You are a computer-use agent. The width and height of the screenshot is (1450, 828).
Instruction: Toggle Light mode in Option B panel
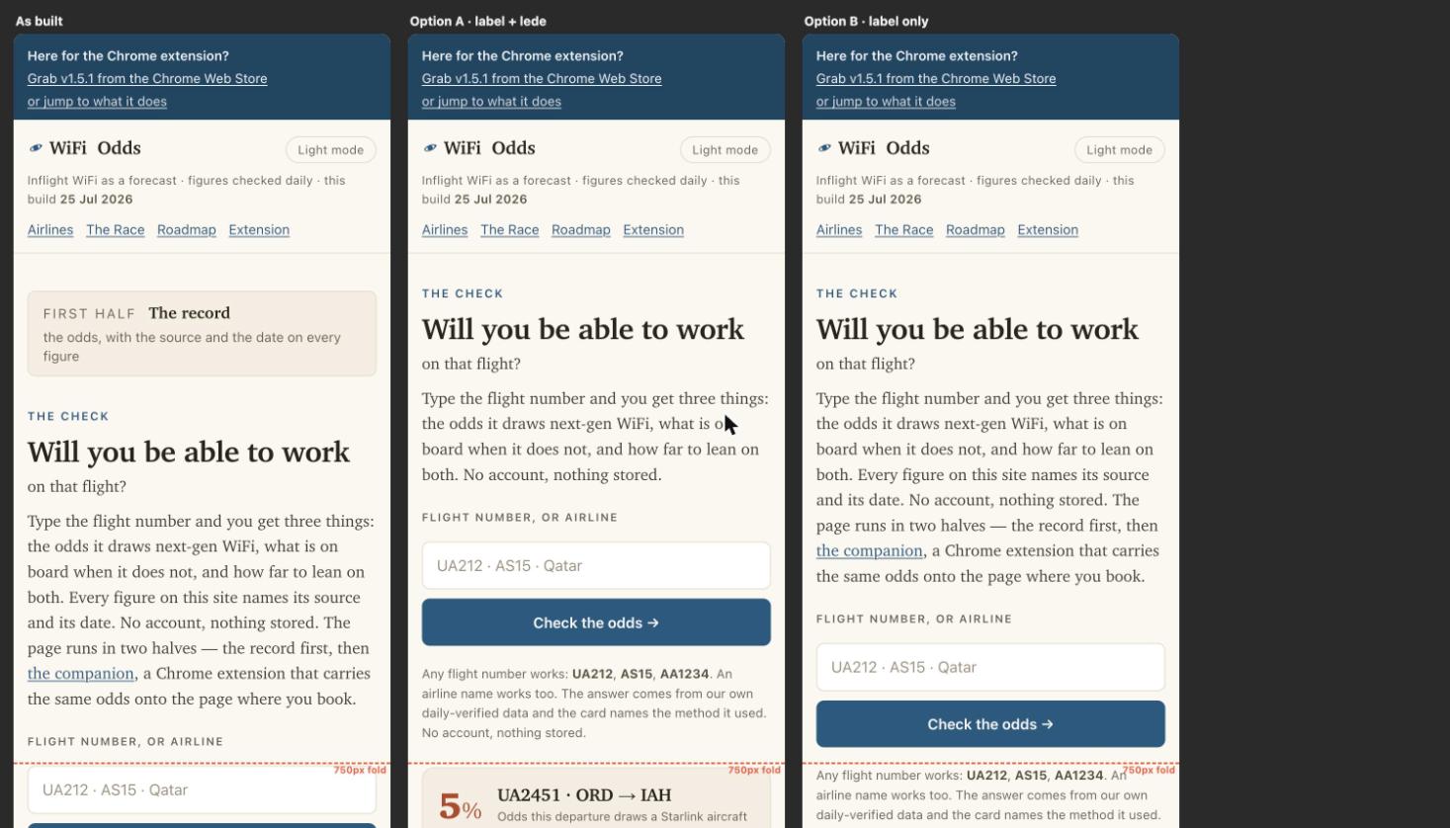(1120, 150)
